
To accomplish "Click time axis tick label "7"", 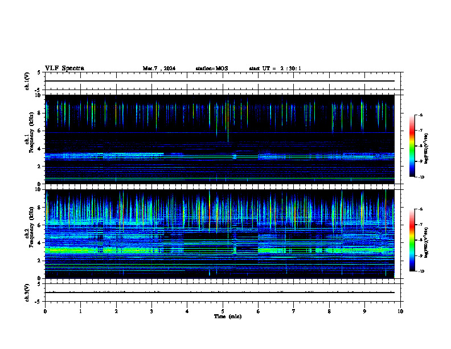I will pos(294,311).
